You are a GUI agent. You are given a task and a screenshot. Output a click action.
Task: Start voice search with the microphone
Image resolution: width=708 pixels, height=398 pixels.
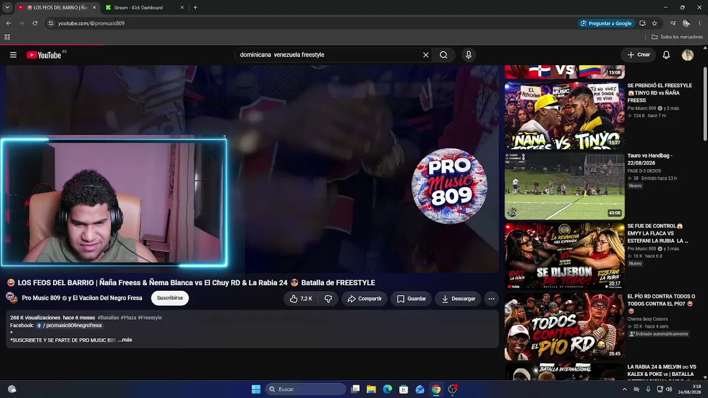point(468,55)
